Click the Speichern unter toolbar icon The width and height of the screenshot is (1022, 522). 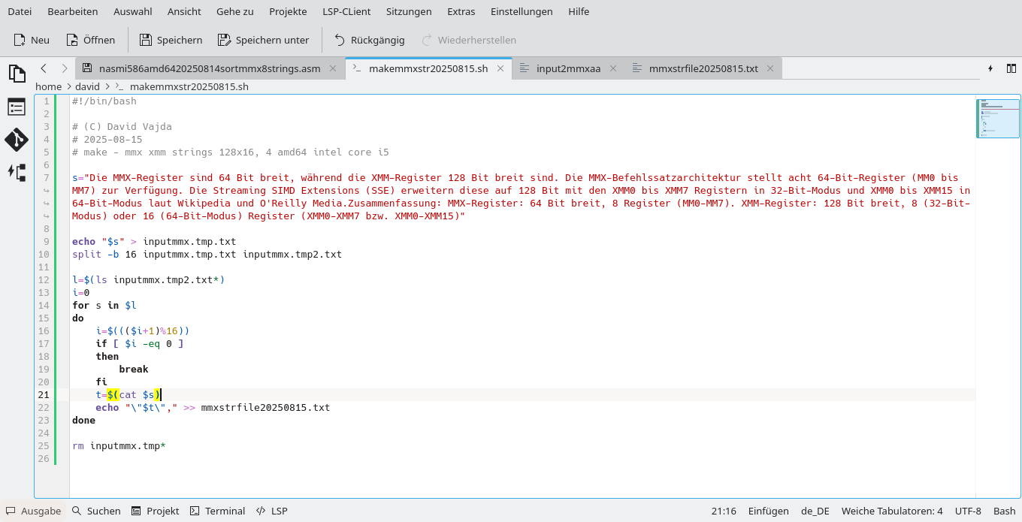tap(224, 40)
